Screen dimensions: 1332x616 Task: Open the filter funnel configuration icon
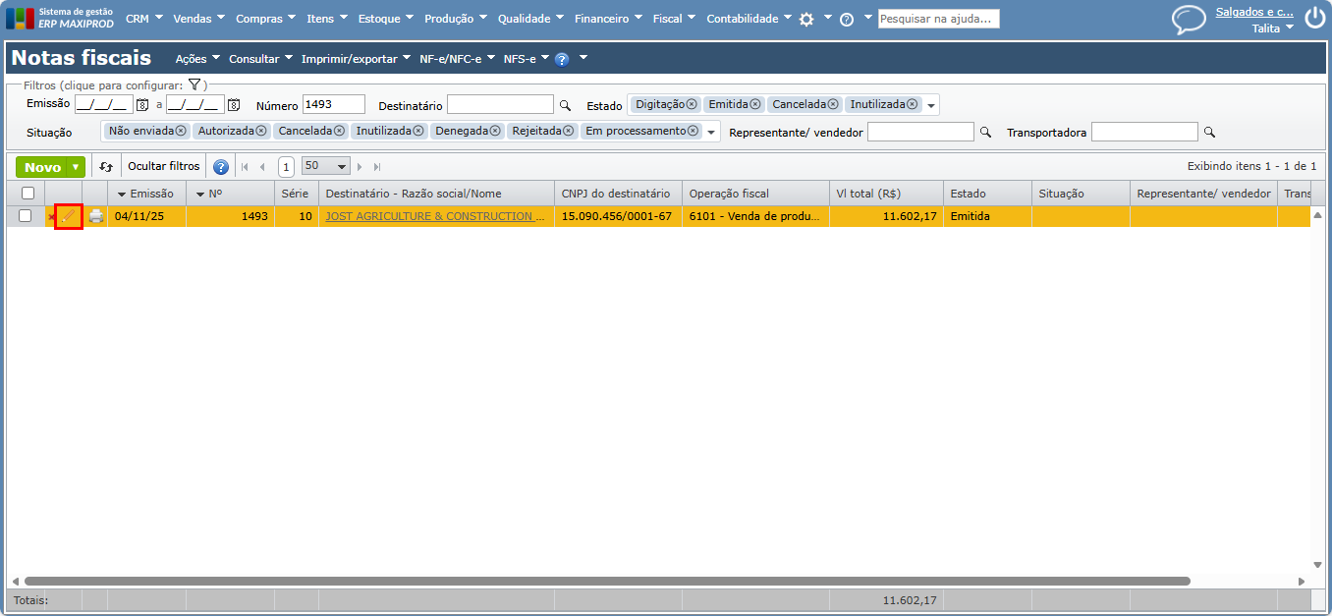click(x=194, y=85)
